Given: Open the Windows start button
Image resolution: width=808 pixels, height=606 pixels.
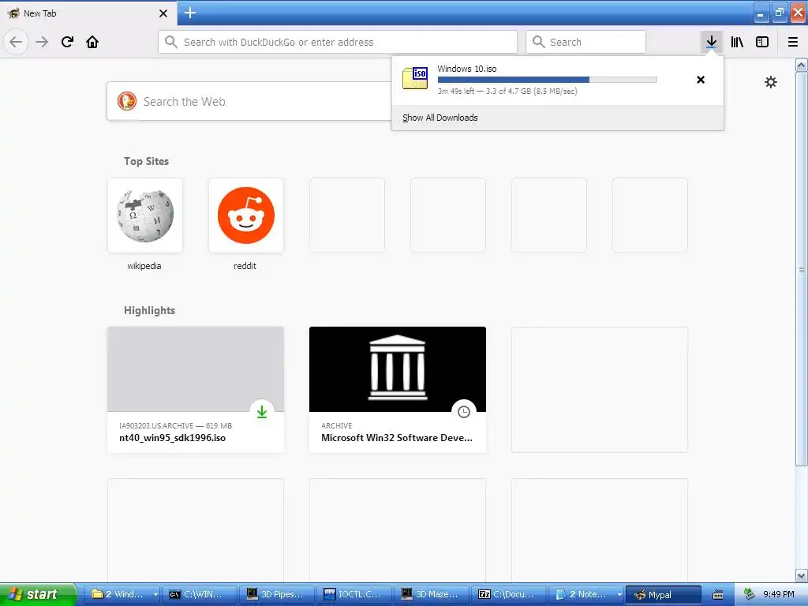Looking at the screenshot, I should pos(38,594).
